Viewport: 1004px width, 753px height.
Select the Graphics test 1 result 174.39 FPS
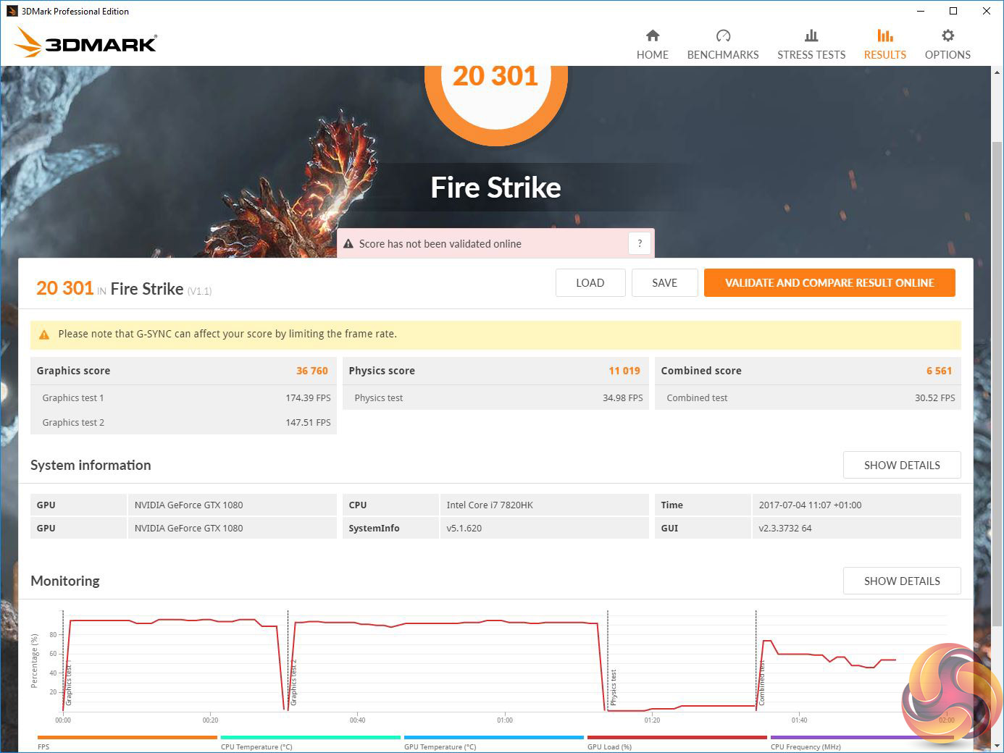(x=308, y=398)
